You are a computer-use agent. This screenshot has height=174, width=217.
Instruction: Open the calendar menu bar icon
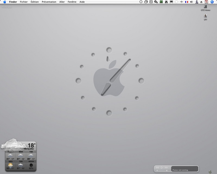[206, 2]
